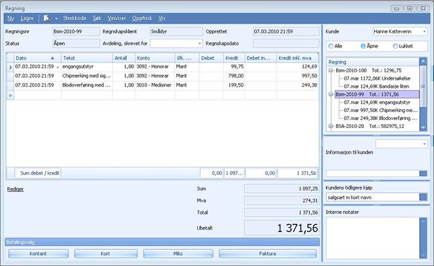
Task: Click the Antall column header
Action: click(x=123, y=58)
